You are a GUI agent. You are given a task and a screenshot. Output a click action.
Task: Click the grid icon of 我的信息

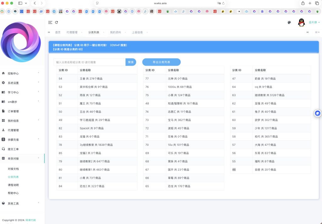coord(3,120)
